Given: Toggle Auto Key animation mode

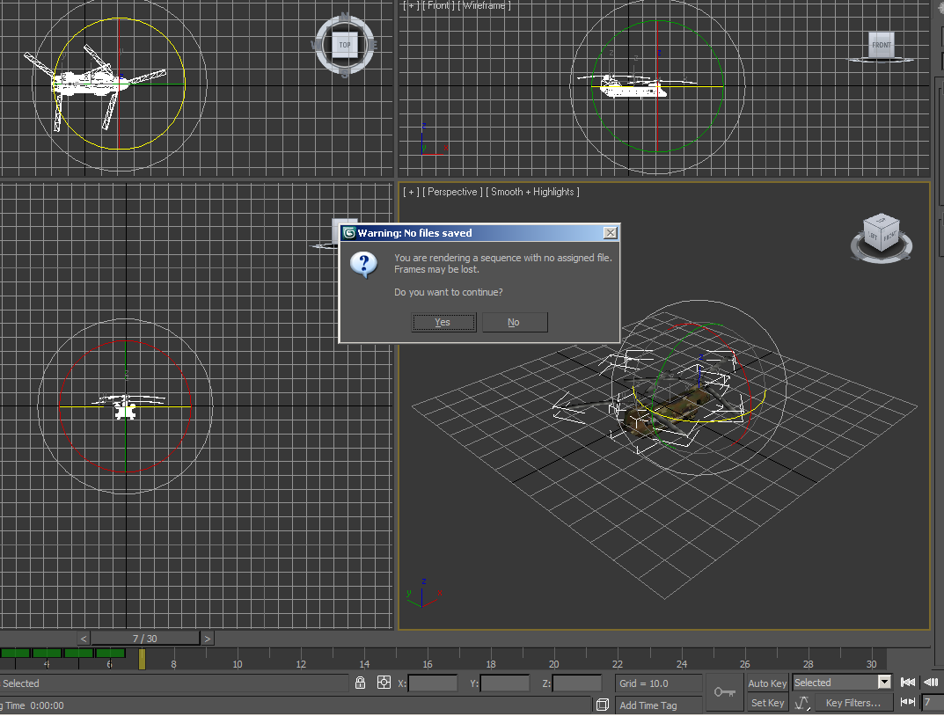Looking at the screenshot, I should coord(767,683).
